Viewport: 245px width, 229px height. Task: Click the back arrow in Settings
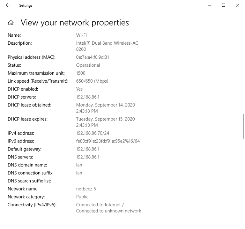[x=8, y=5]
